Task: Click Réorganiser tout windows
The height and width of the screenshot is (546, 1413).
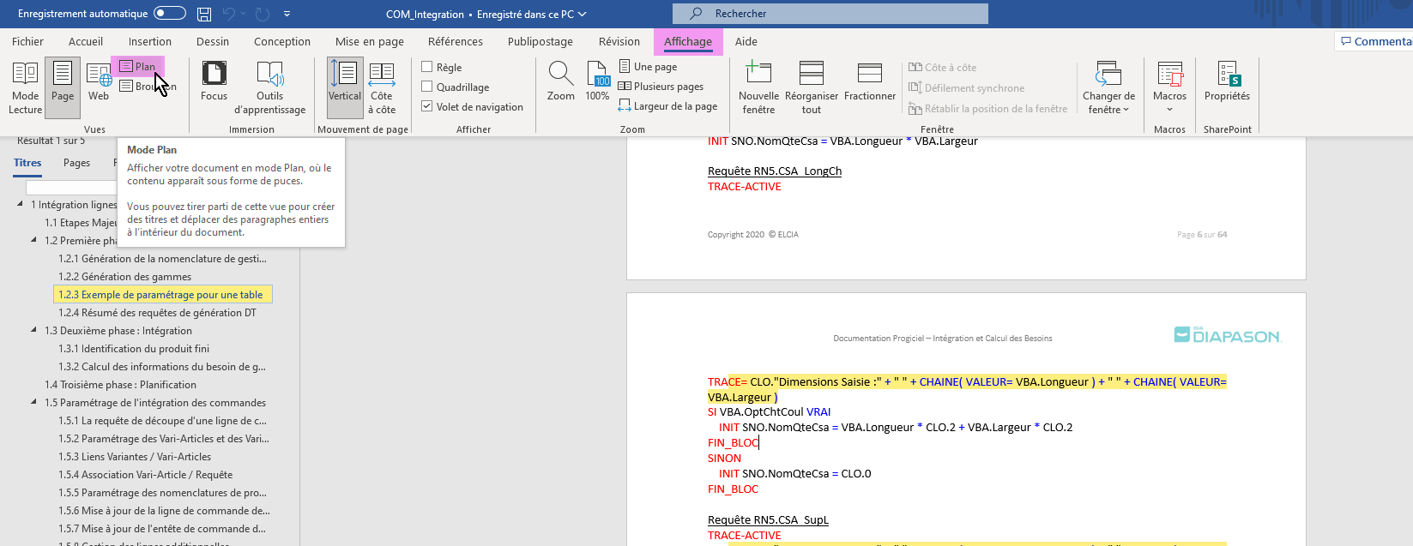Action: click(x=812, y=87)
